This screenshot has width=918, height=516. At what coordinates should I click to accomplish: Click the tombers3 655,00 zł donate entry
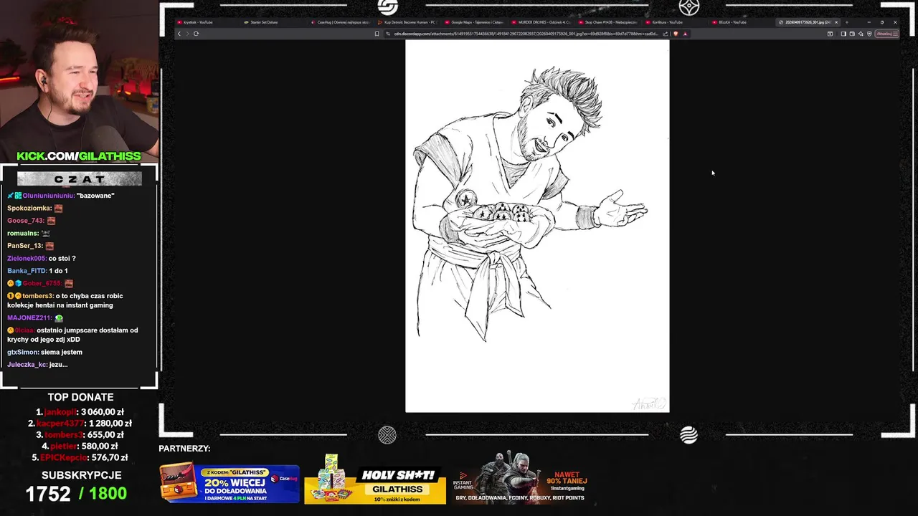point(80,435)
